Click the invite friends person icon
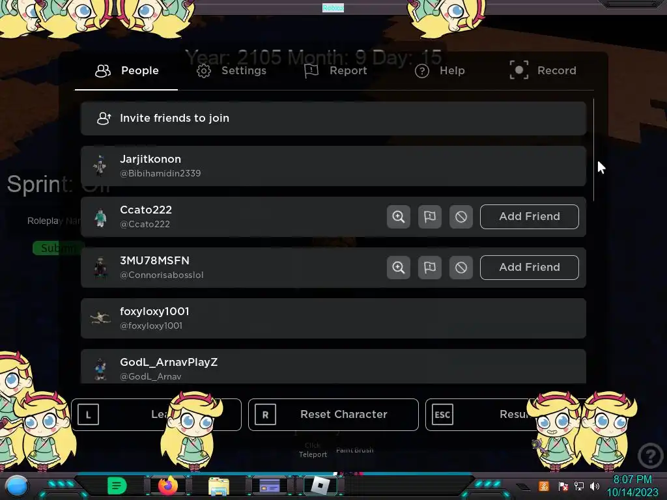Viewport: 667px width, 500px height. (x=104, y=118)
